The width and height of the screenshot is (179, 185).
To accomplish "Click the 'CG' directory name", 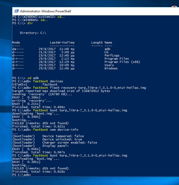I will 106,52.
